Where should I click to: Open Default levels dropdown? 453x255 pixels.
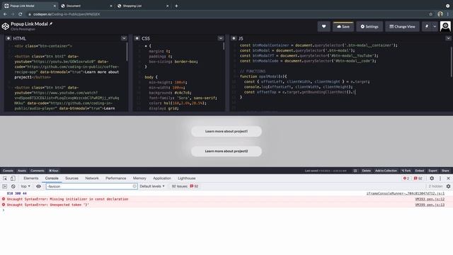tap(152, 186)
